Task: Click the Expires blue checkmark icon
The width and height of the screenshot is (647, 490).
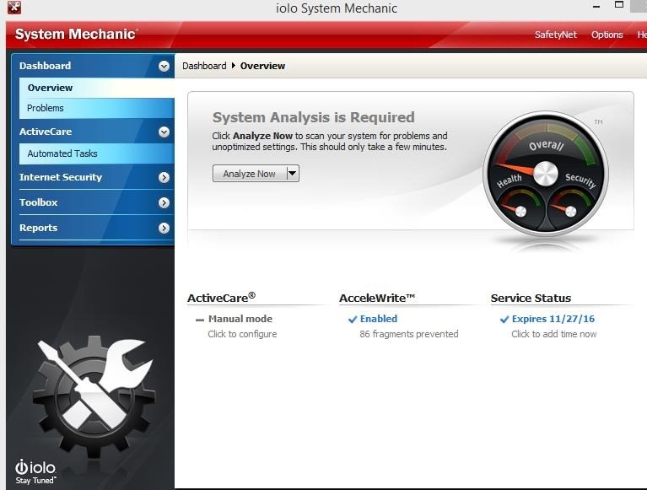Action: coord(504,320)
